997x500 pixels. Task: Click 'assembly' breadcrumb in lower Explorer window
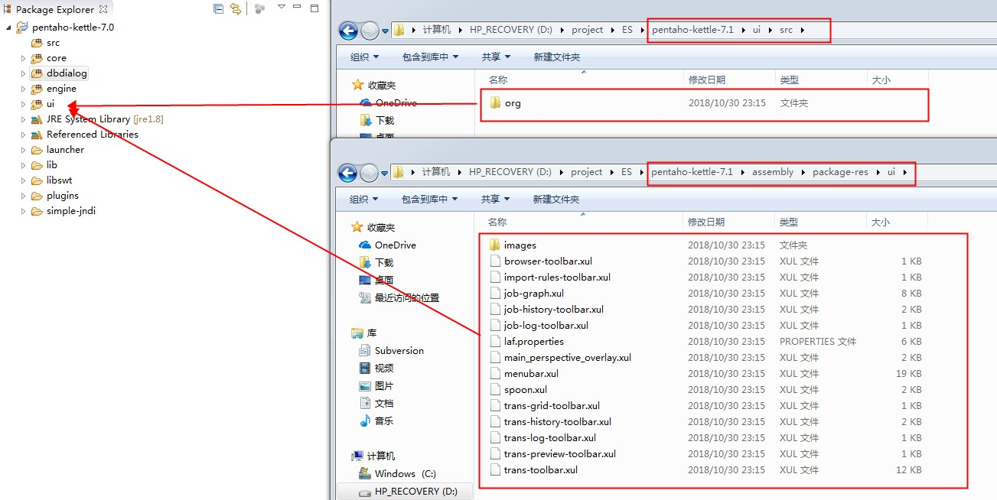point(773,172)
